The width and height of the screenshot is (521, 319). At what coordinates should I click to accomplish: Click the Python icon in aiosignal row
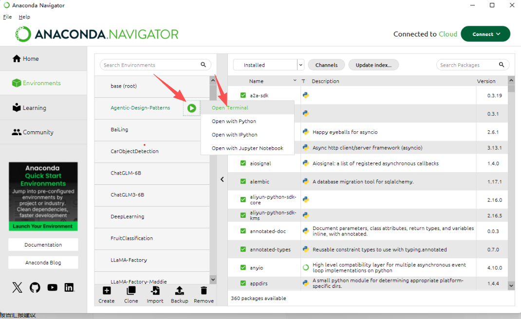point(306,163)
